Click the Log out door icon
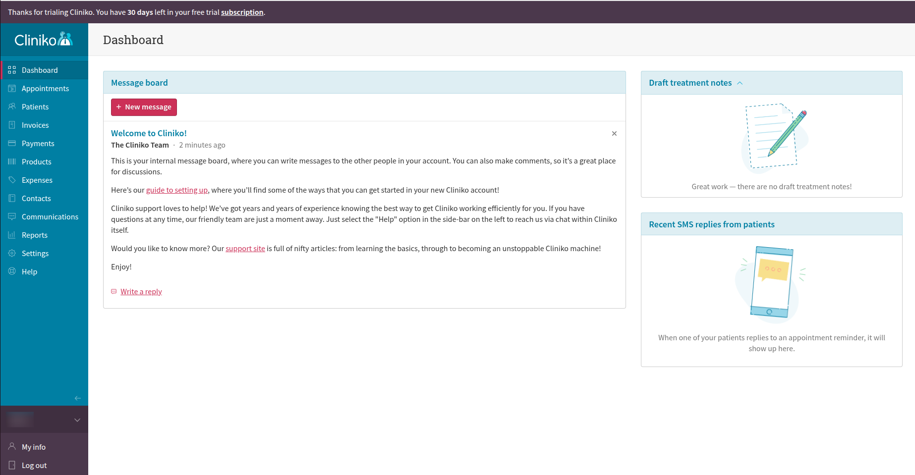The image size is (915, 475). coord(12,465)
